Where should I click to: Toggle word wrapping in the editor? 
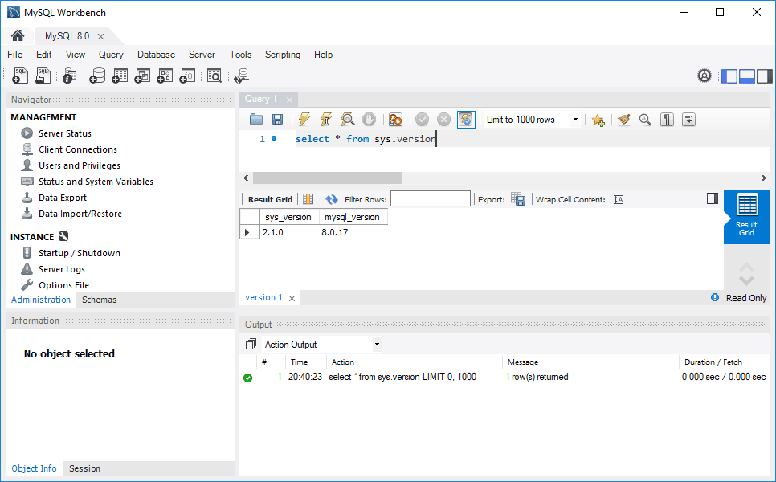click(689, 119)
